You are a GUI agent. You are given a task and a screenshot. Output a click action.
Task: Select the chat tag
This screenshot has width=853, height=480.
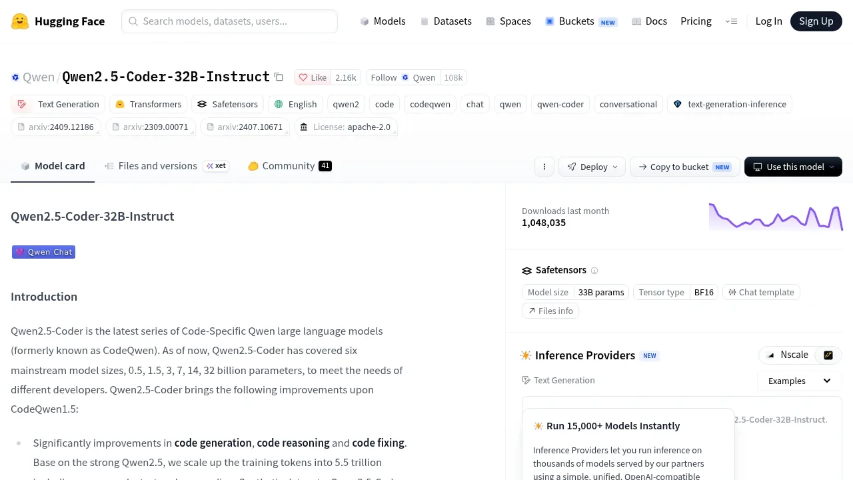475,104
